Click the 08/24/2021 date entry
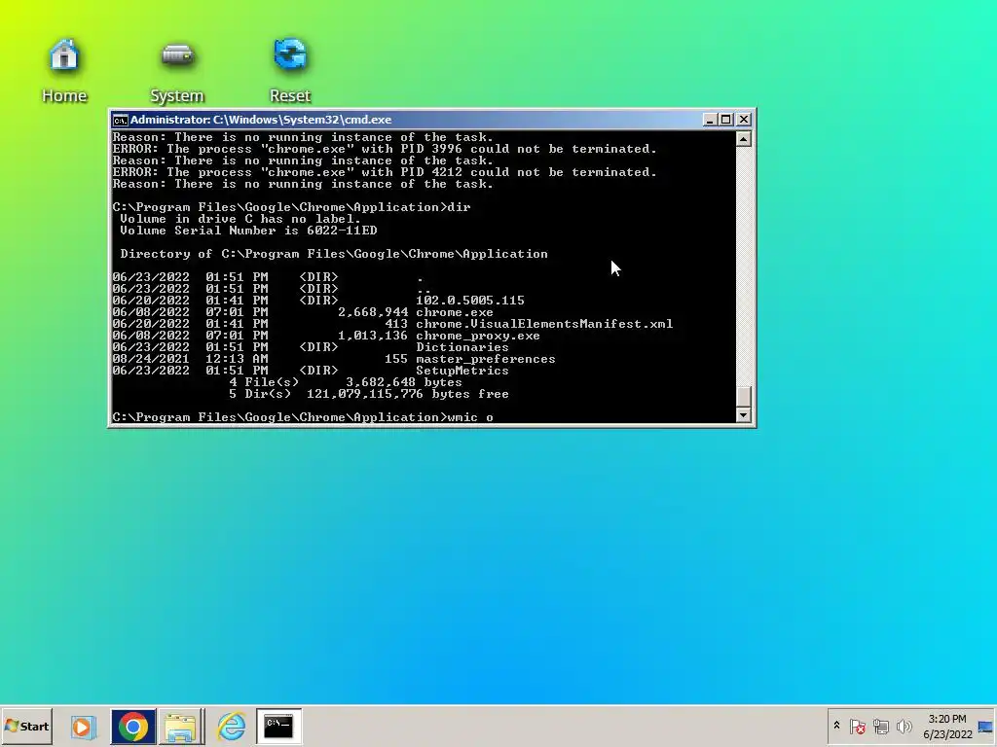The height and width of the screenshot is (747, 997). pyautogui.click(x=151, y=359)
